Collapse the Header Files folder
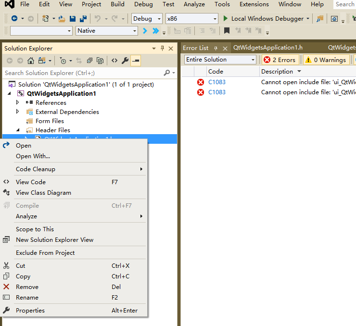Screen dimensions: 356x326 (x=18, y=130)
